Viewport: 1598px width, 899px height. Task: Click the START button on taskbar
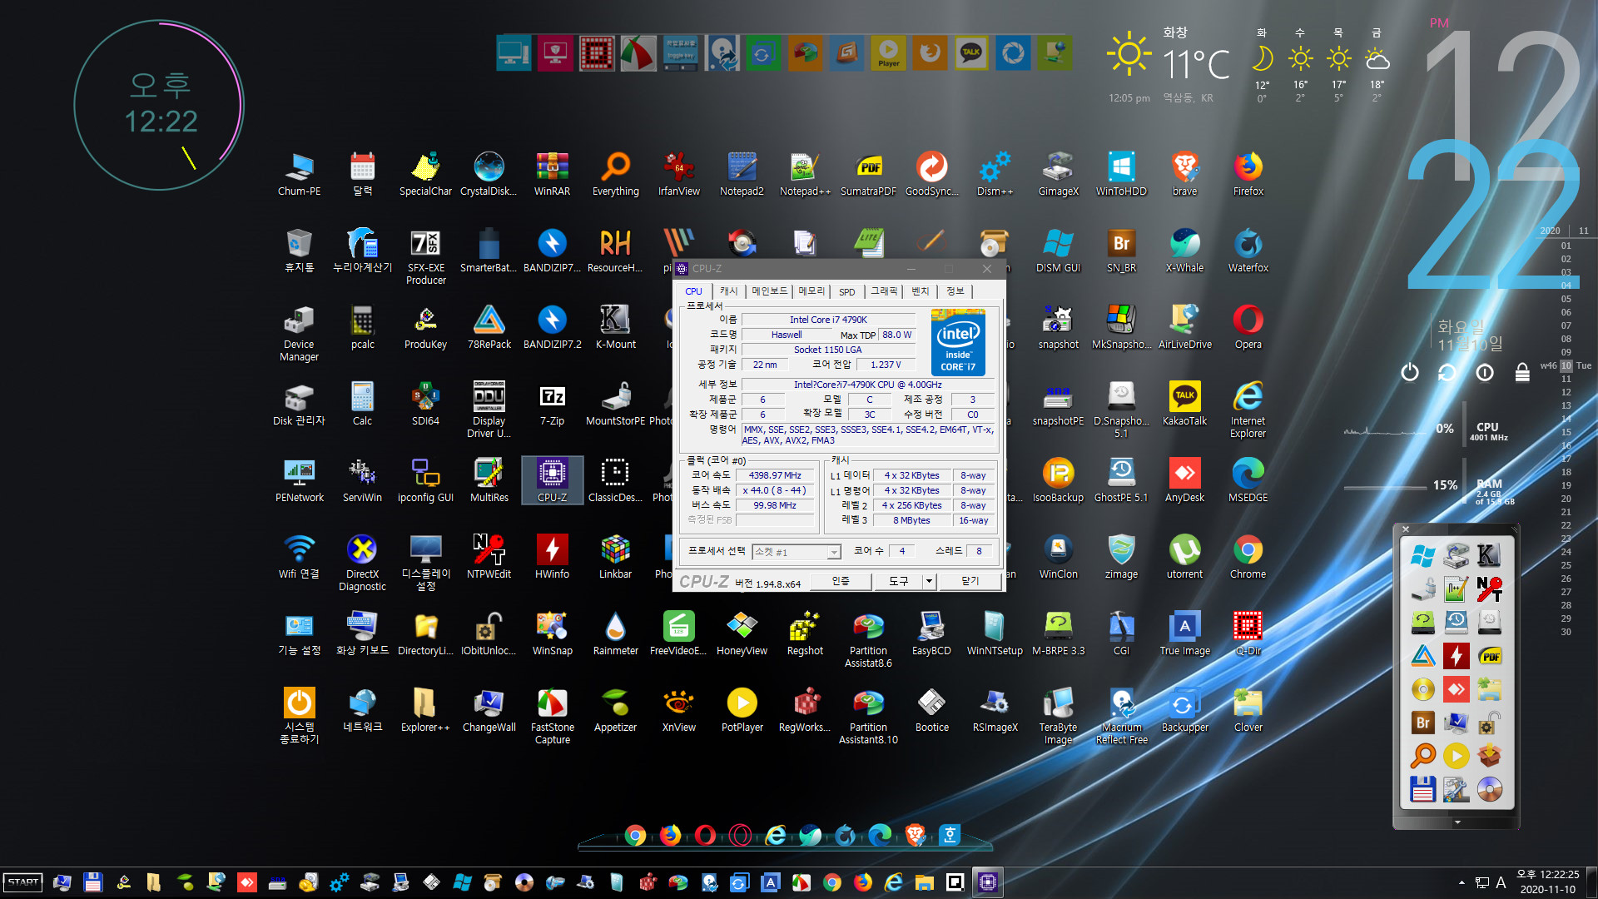[x=23, y=882]
